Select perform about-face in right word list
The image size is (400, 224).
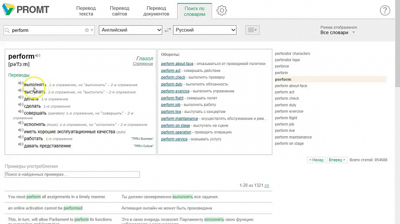coord(291,86)
